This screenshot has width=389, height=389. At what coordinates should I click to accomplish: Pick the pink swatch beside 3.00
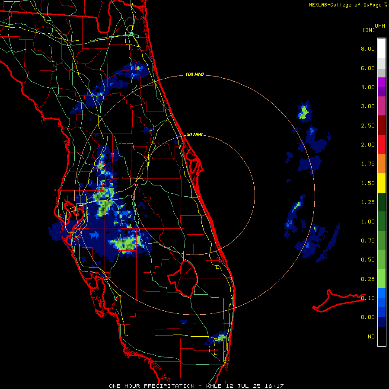382,106
